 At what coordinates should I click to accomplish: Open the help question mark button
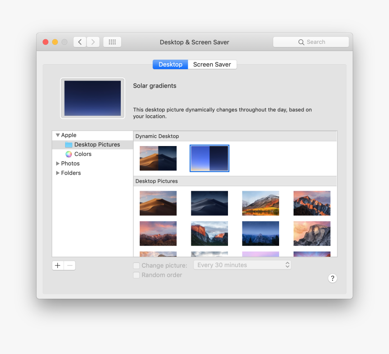(x=332, y=278)
